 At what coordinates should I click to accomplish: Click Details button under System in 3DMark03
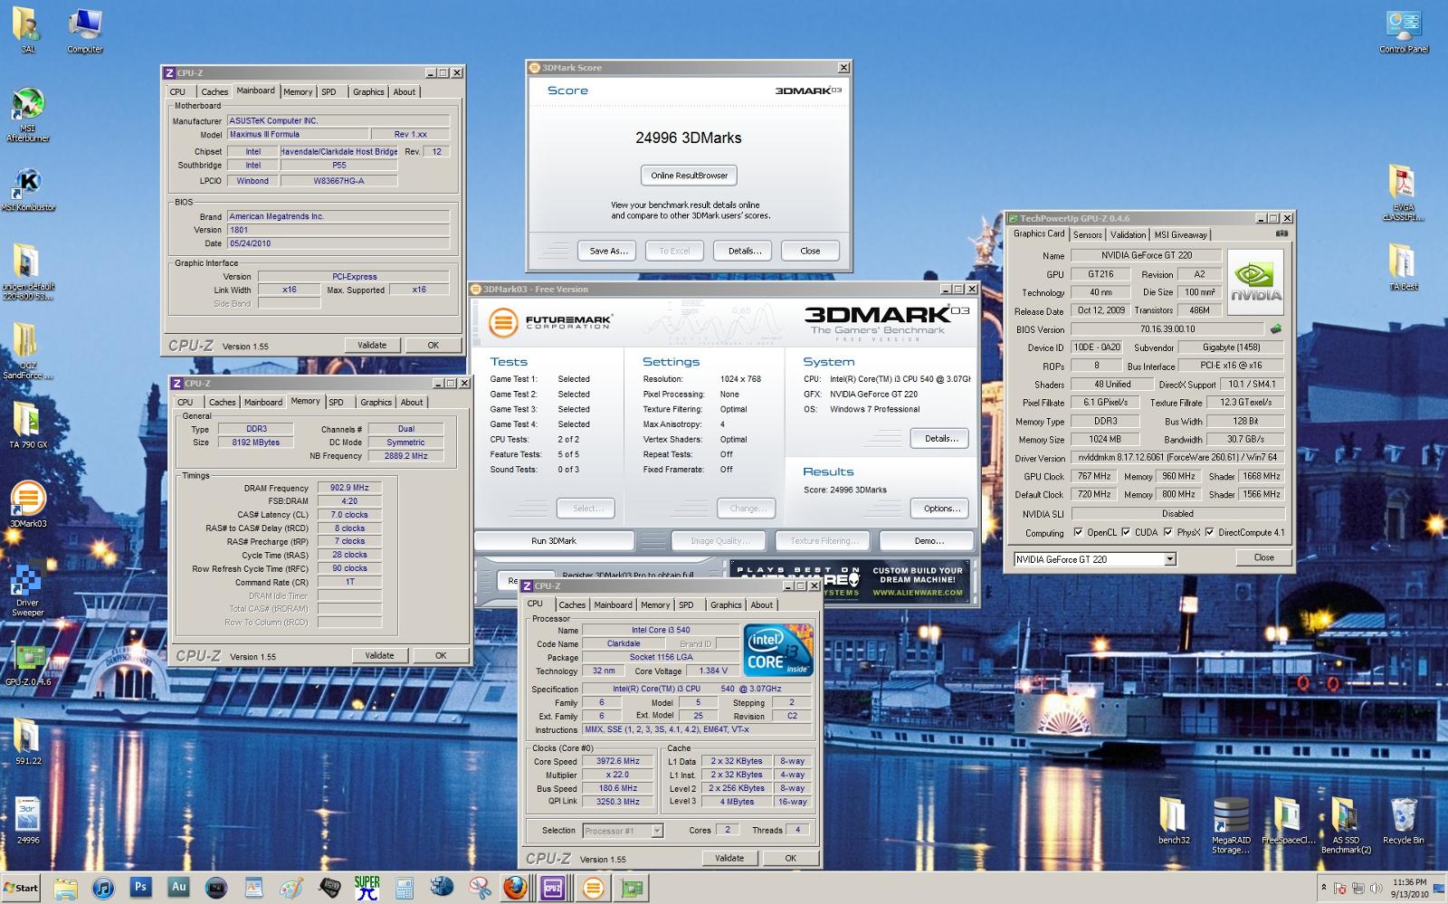click(x=940, y=438)
